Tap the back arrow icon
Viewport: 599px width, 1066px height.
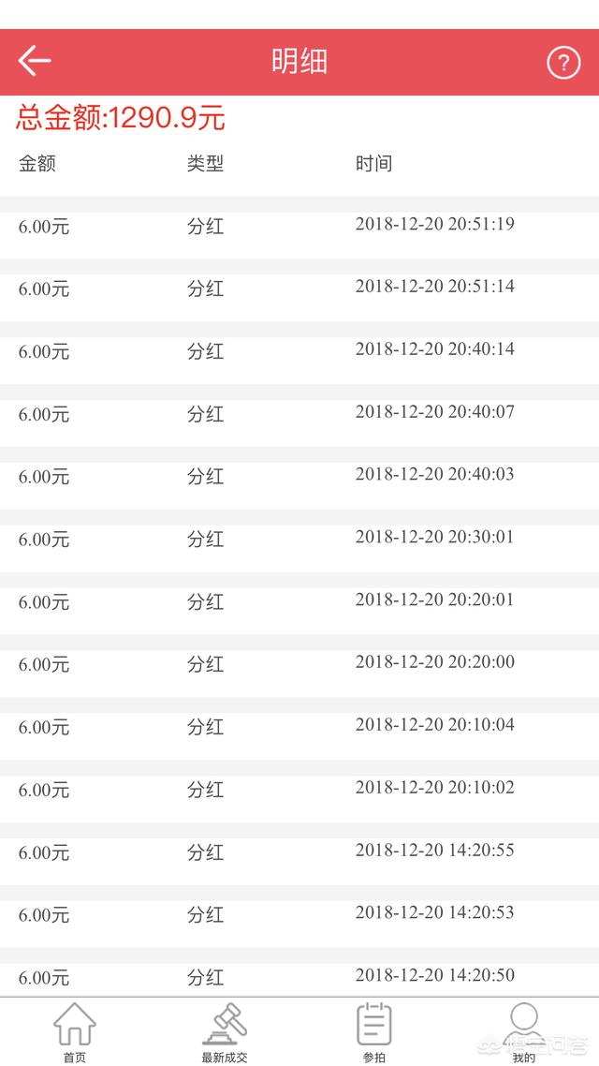pyautogui.click(x=35, y=61)
